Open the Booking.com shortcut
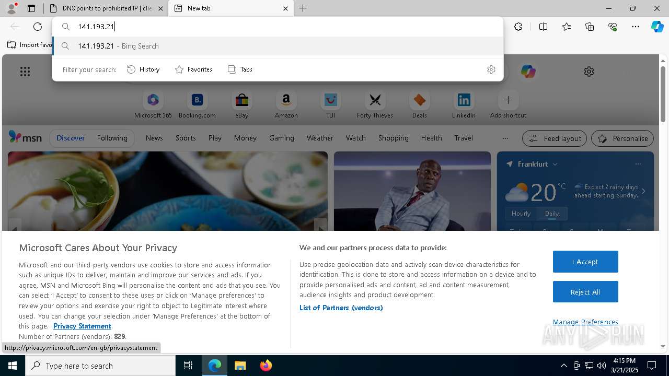 coord(197,105)
